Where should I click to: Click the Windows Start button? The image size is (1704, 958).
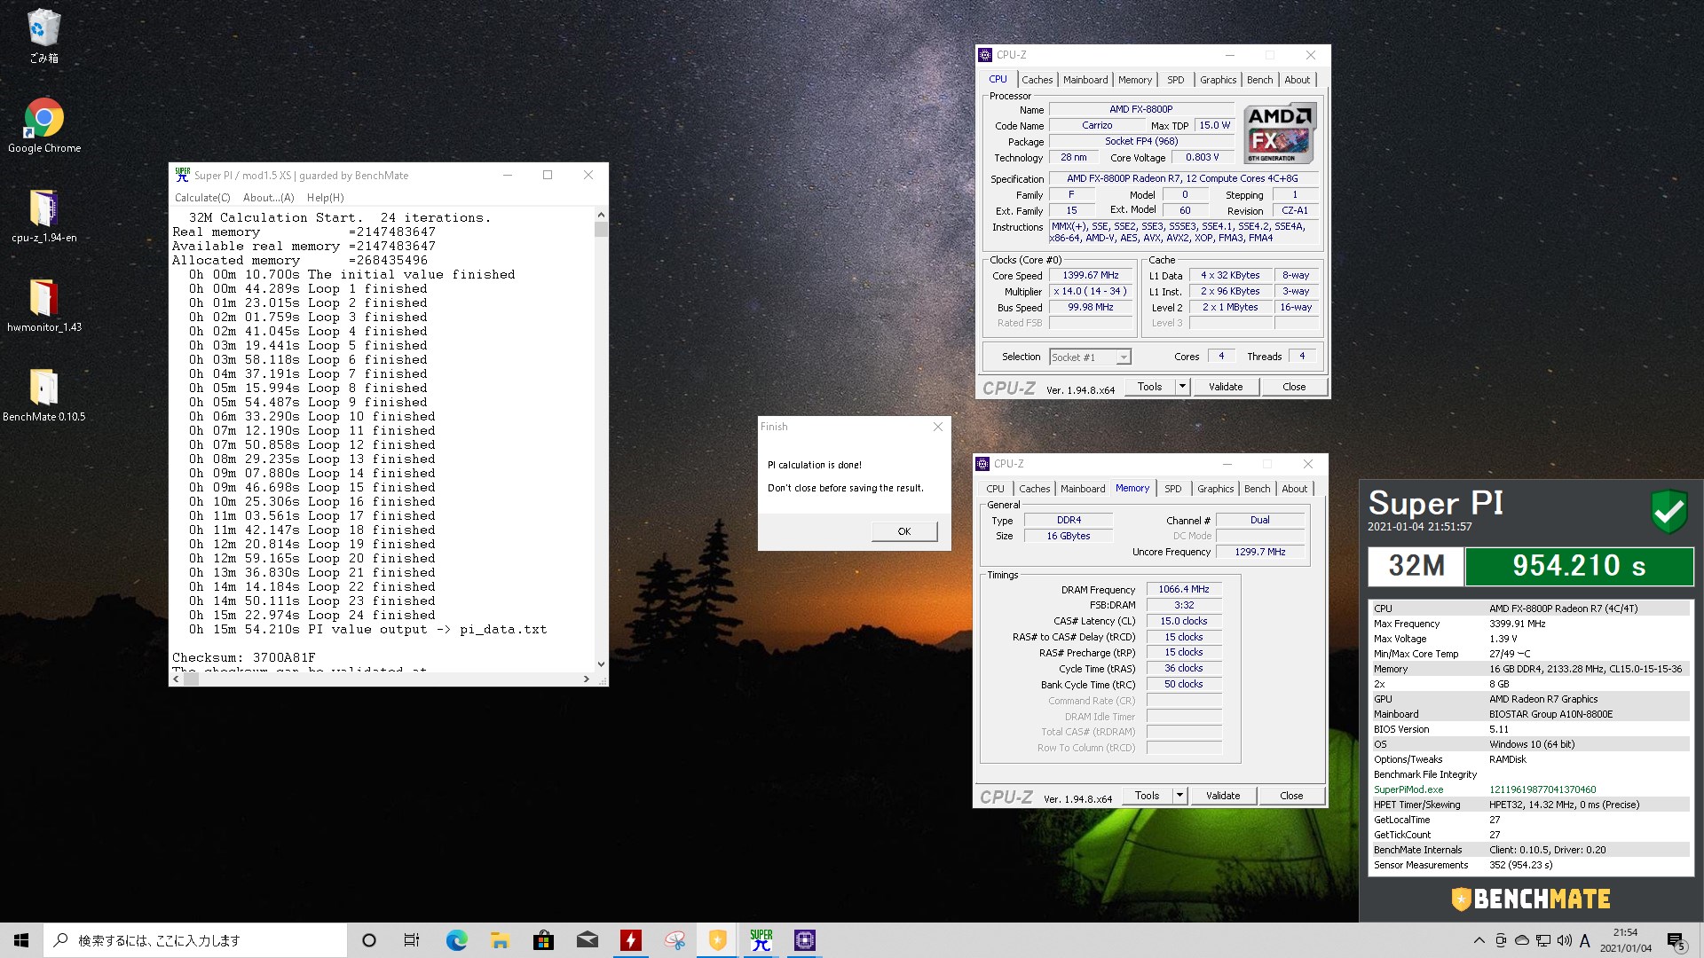click(x=21, y=940)
